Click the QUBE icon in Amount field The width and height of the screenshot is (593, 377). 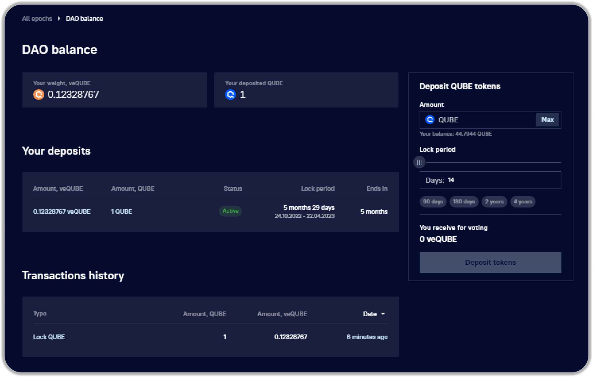pos(430,120)
